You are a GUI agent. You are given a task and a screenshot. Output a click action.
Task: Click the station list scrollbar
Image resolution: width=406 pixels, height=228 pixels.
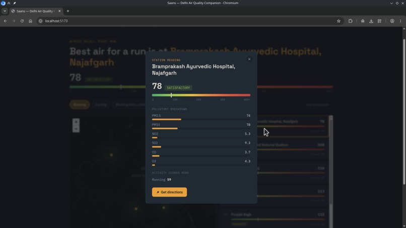(330, 161)
